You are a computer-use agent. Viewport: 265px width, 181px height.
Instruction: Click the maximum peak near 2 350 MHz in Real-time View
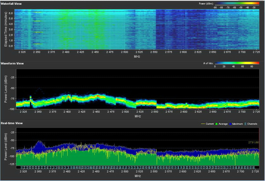click(40, 141)
